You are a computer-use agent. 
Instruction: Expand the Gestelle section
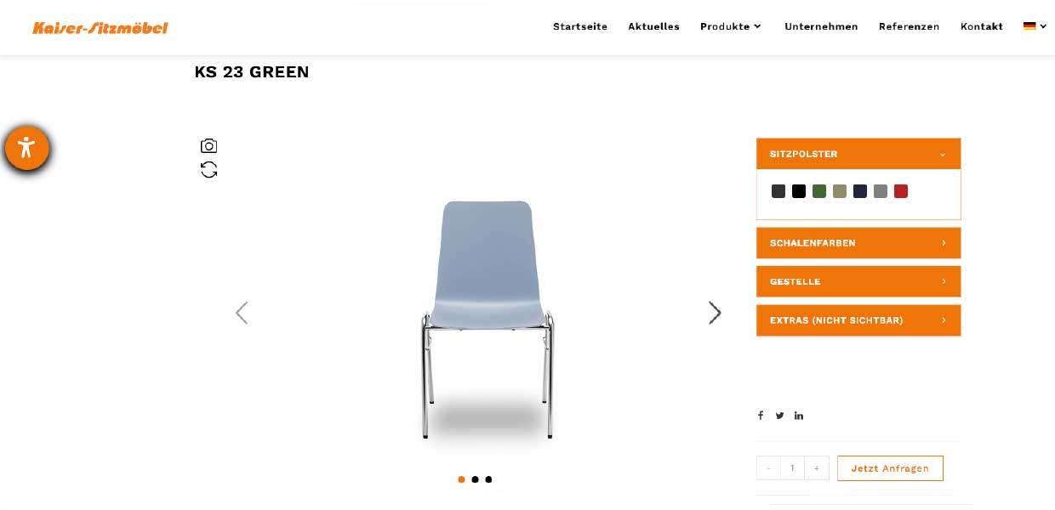point(858,281)
